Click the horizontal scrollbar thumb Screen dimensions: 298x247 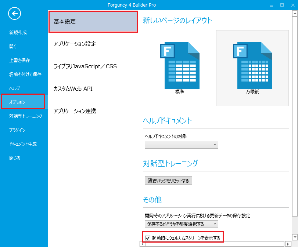point(215,244)
